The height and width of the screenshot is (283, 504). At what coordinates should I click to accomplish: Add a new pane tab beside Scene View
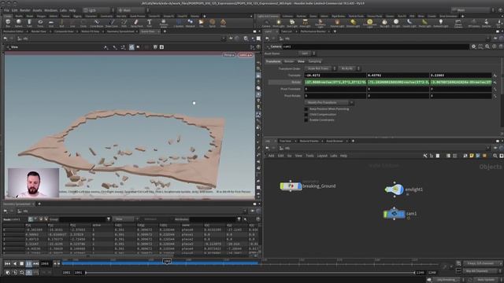(x=165, y=31)
